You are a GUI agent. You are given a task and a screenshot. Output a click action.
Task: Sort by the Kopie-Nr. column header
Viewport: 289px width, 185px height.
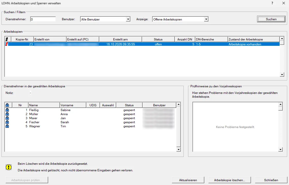pyautogui.click(x=22, y=39)
